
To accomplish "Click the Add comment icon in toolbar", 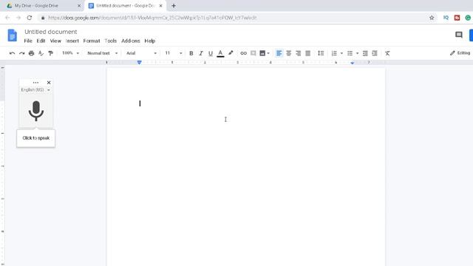I will pos(253,53).
